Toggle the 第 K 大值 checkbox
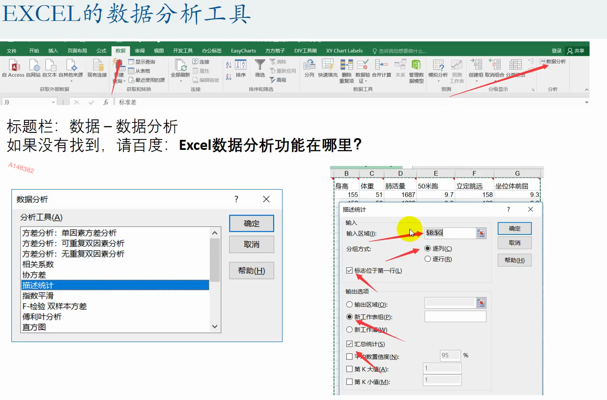 click(x=349, y=369)
